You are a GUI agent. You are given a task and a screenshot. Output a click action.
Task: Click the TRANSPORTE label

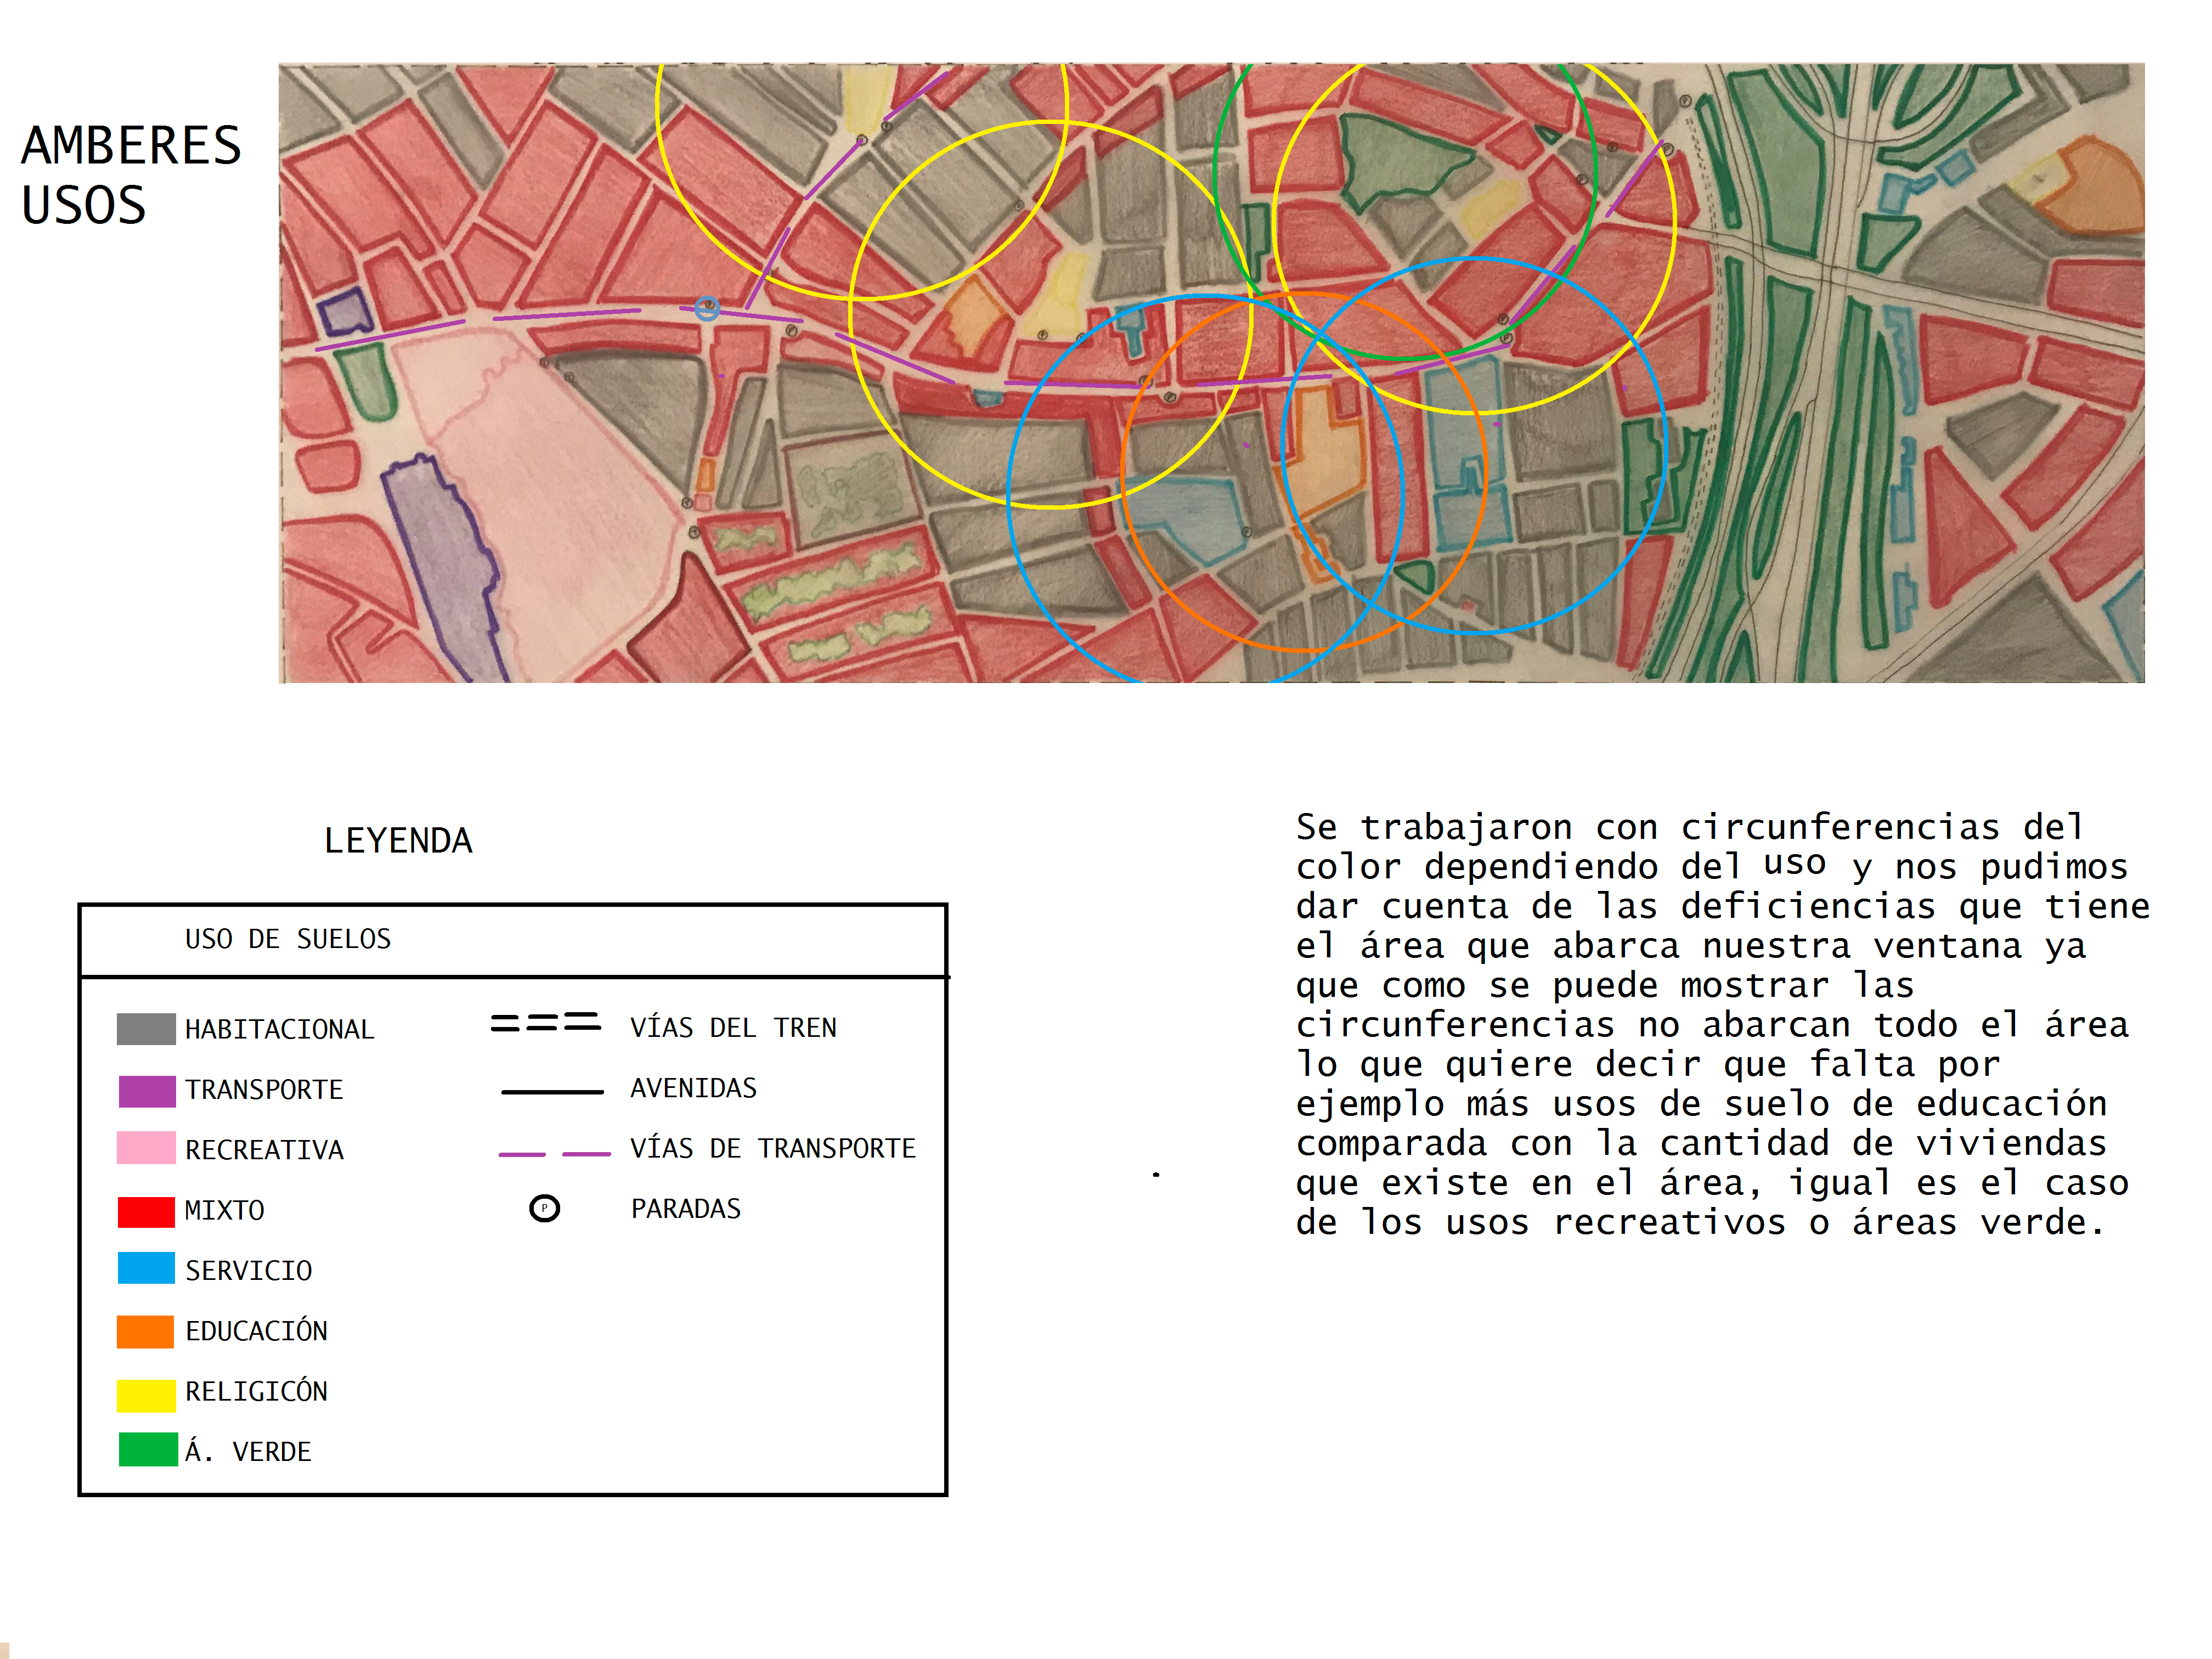[x=264, y=1090]
